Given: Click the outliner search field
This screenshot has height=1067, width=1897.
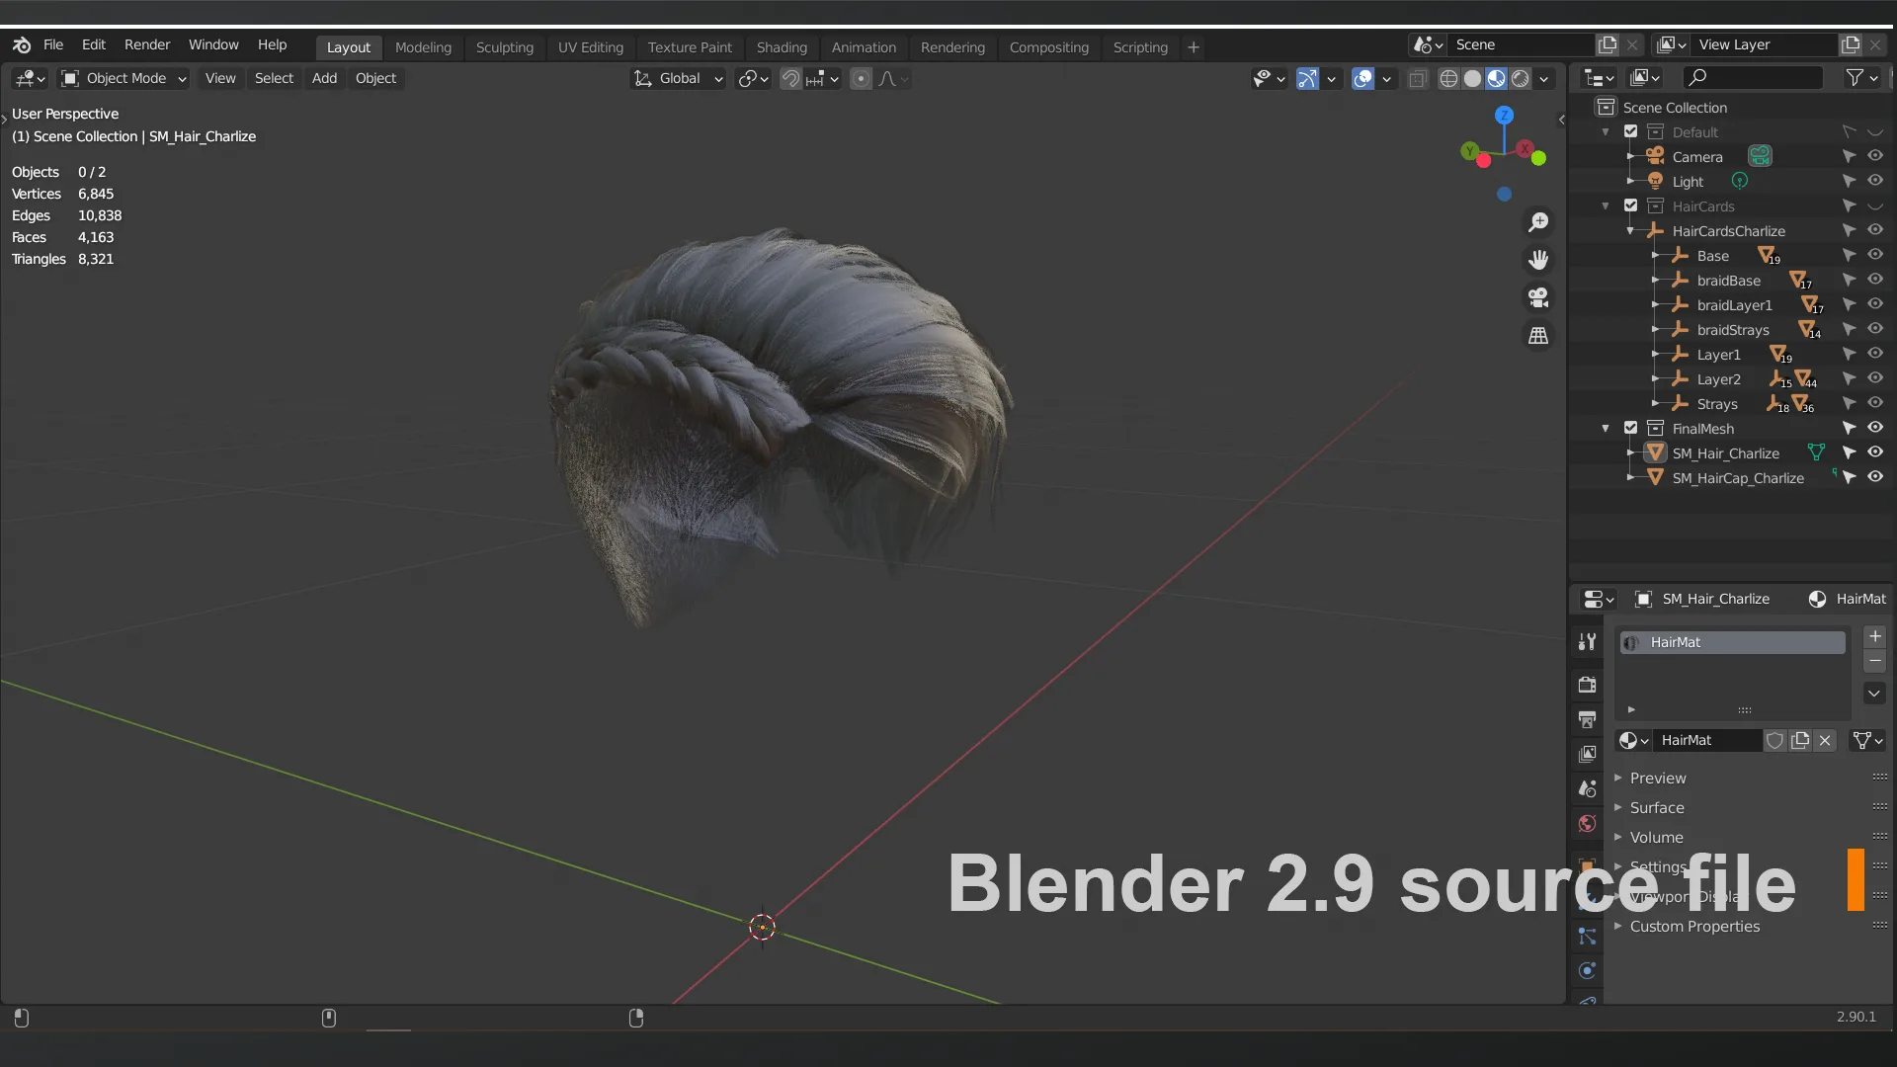Looking at the screenshot, I should (x=1754, y=77).
